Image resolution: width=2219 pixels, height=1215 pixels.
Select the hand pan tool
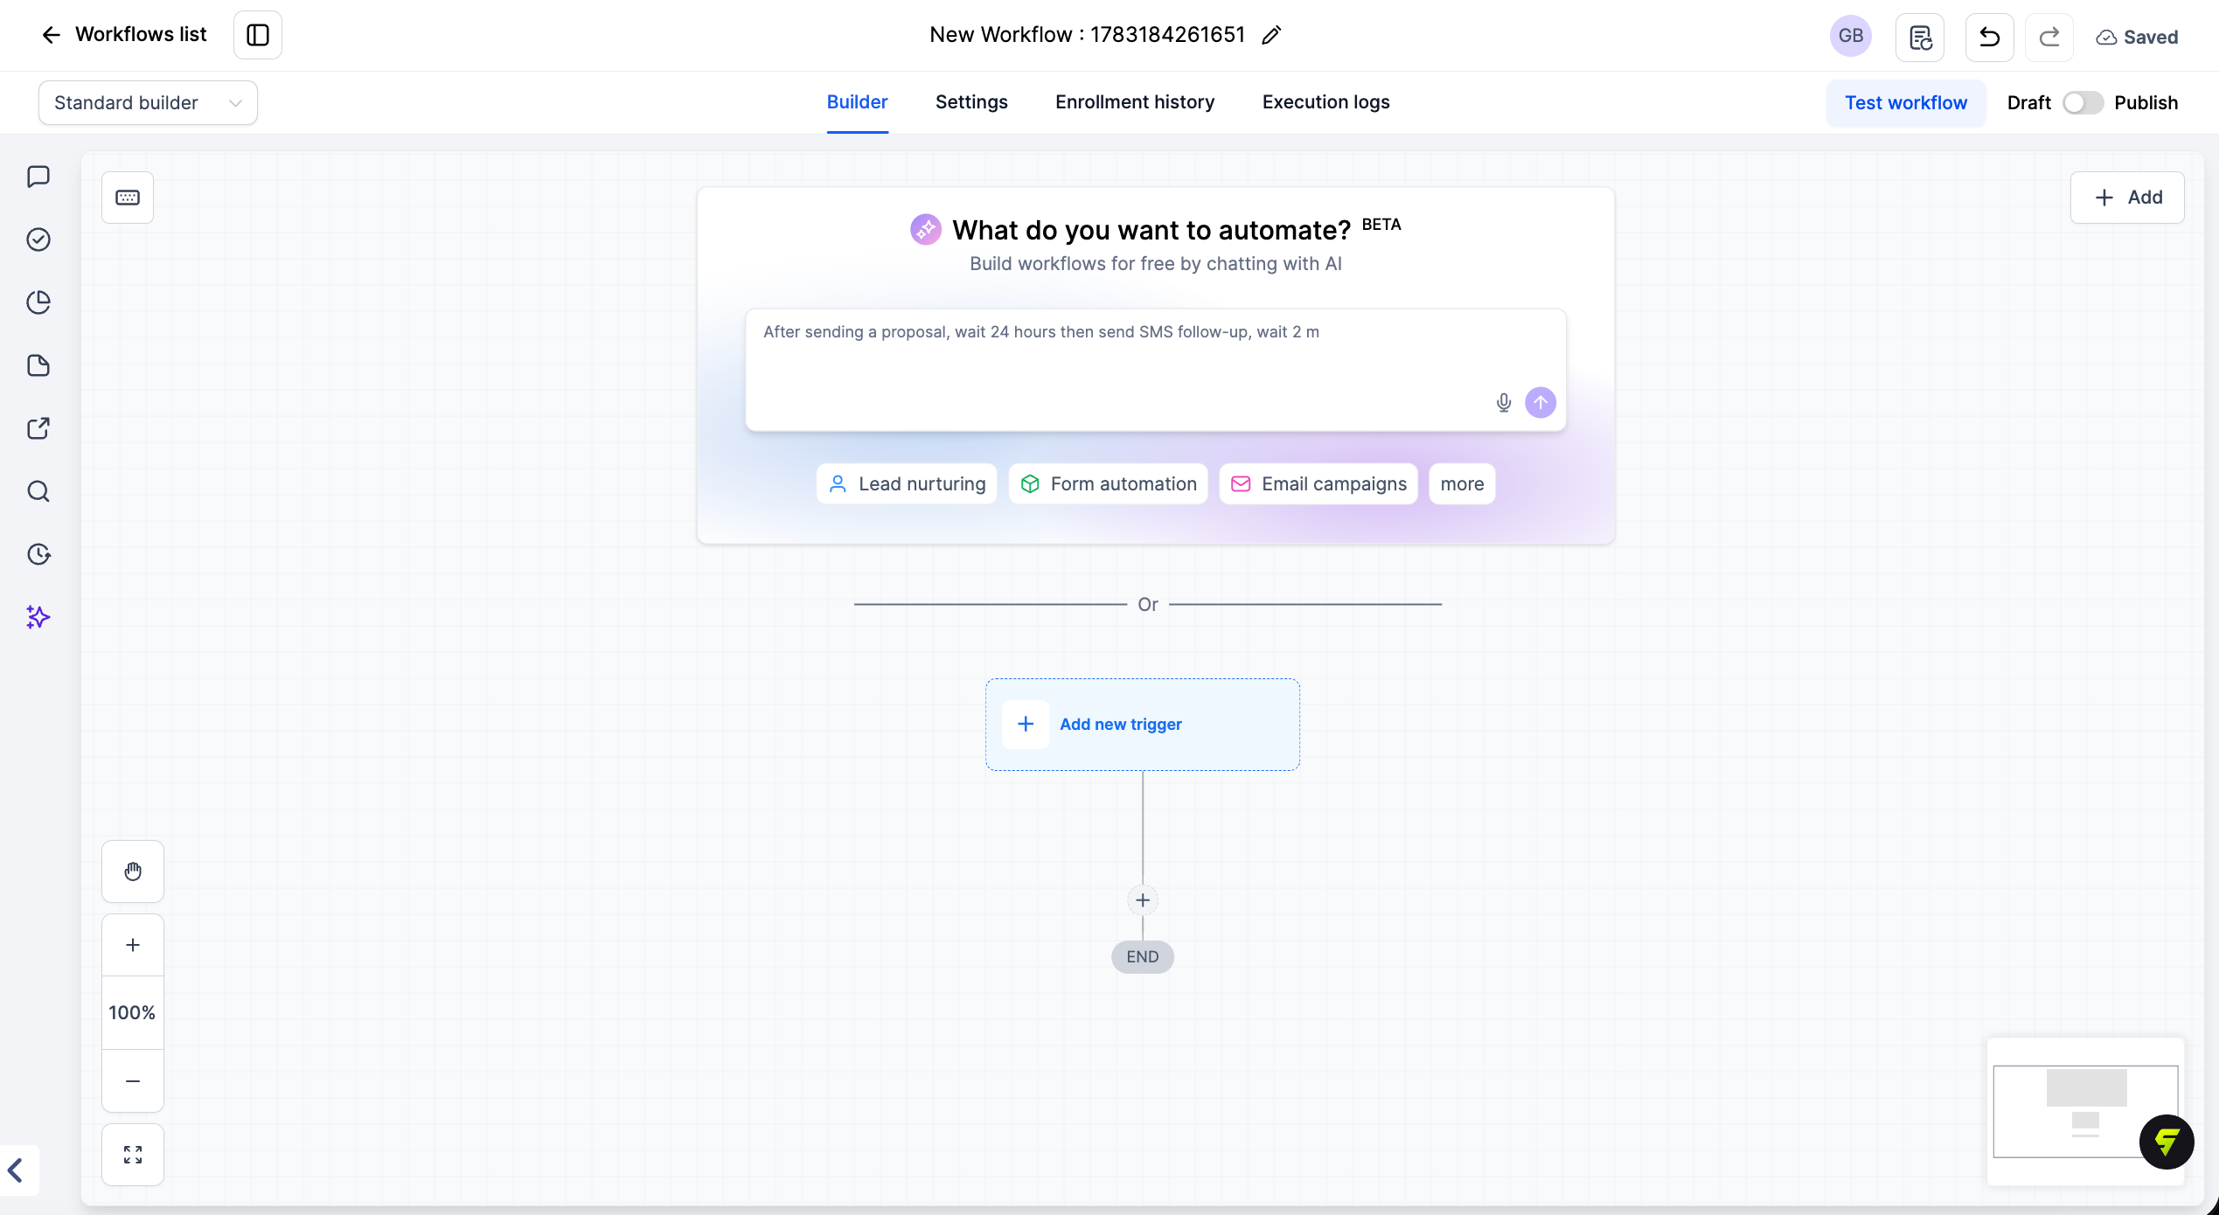(133, 871)
